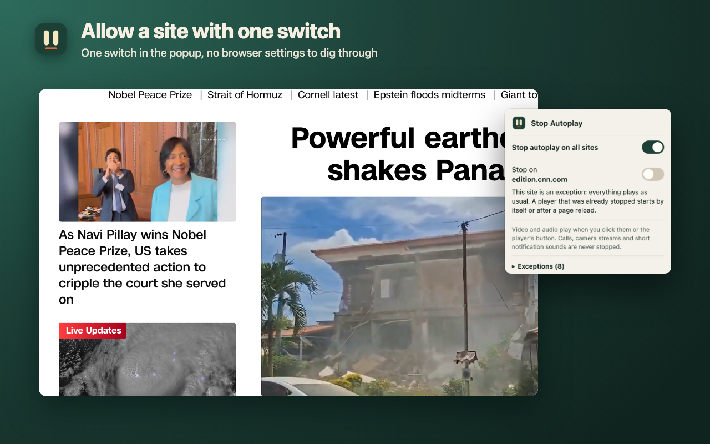Click the Live Updates badge
The image size is (710, 444).
click(x=93, y=331)
